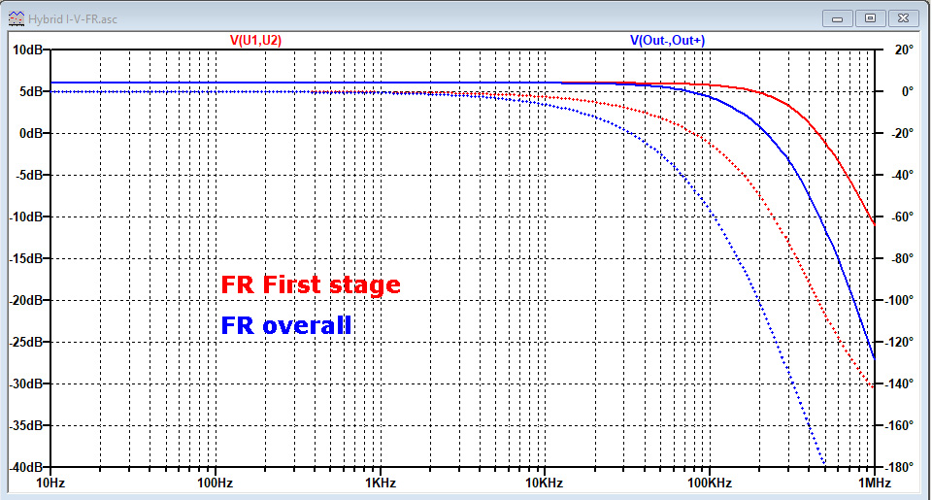Close the Hybrid I-V-FR.asc window

click(903, 18)
